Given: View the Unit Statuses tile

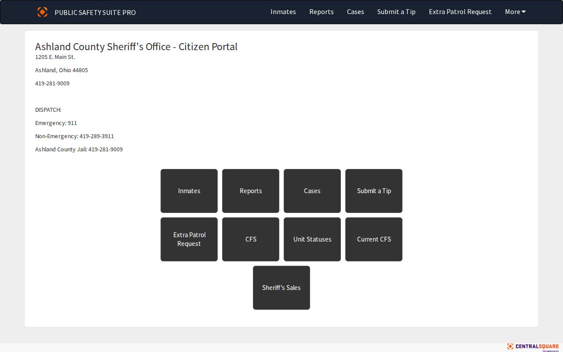Looking at the screenshot, I should click(x=312, y=239).
